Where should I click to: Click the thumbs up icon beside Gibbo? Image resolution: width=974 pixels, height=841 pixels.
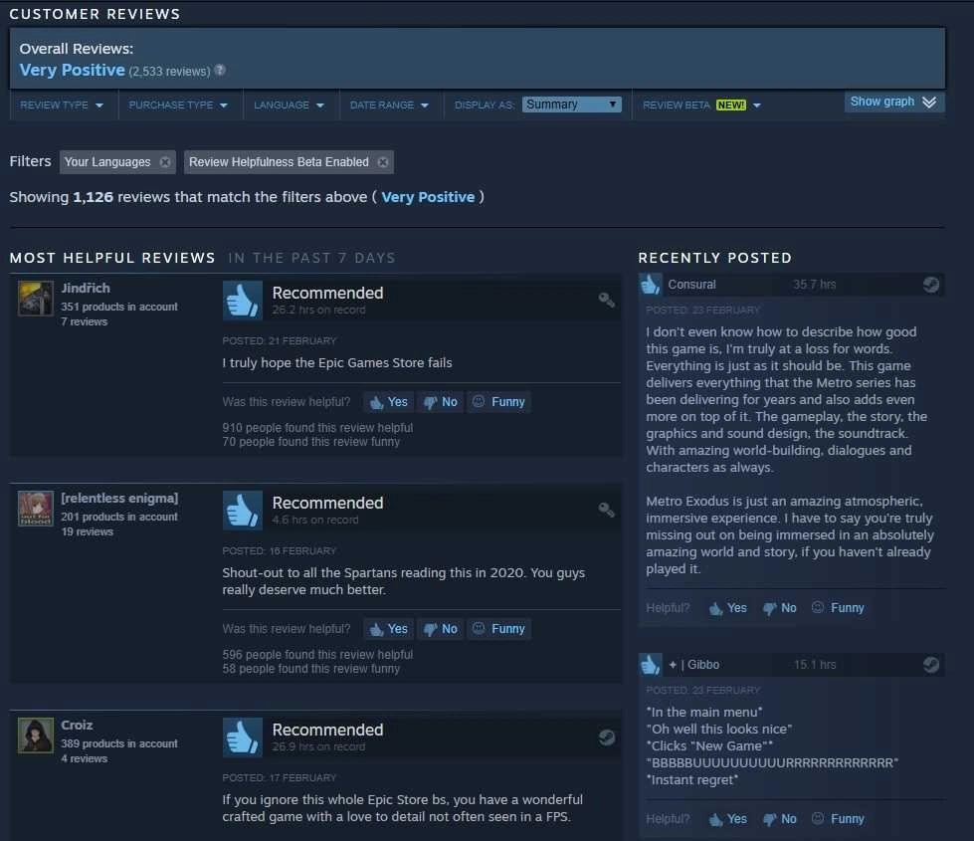click(651, 664)
